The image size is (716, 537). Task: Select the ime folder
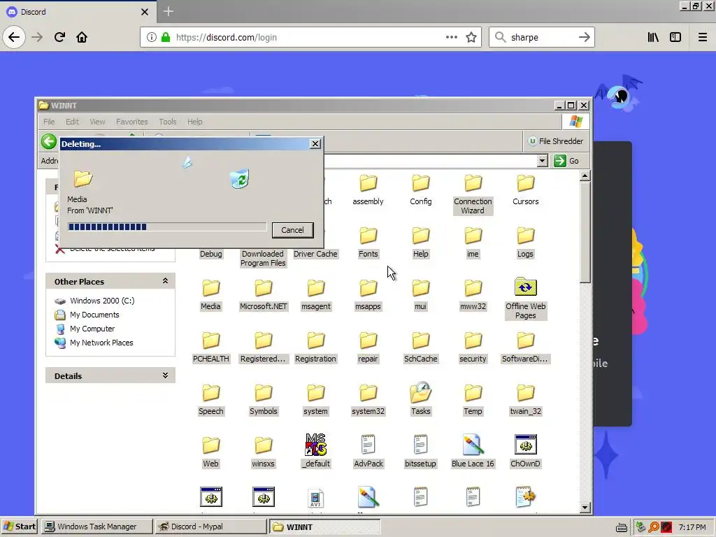click(x=473, y=243)
